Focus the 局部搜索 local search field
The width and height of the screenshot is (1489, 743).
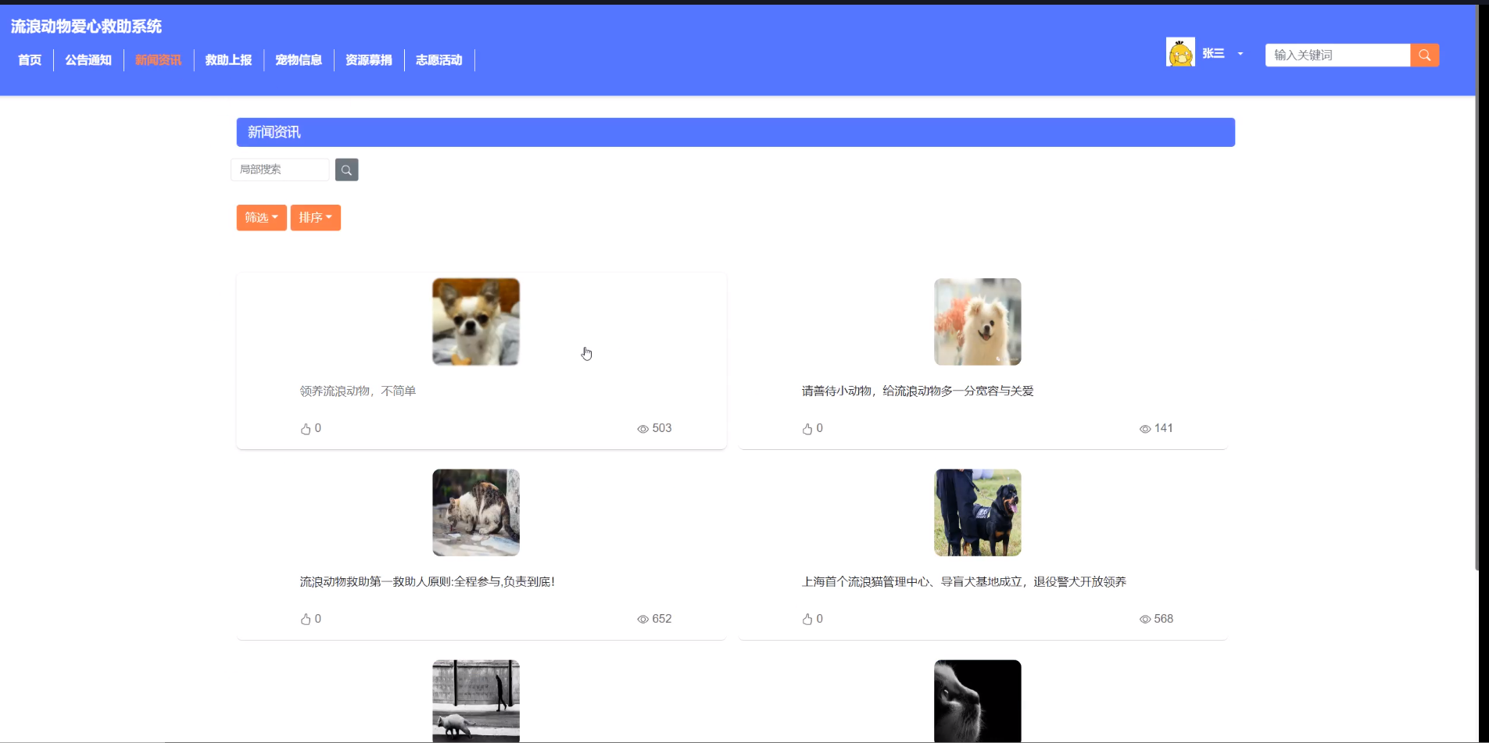coord(281,170)
